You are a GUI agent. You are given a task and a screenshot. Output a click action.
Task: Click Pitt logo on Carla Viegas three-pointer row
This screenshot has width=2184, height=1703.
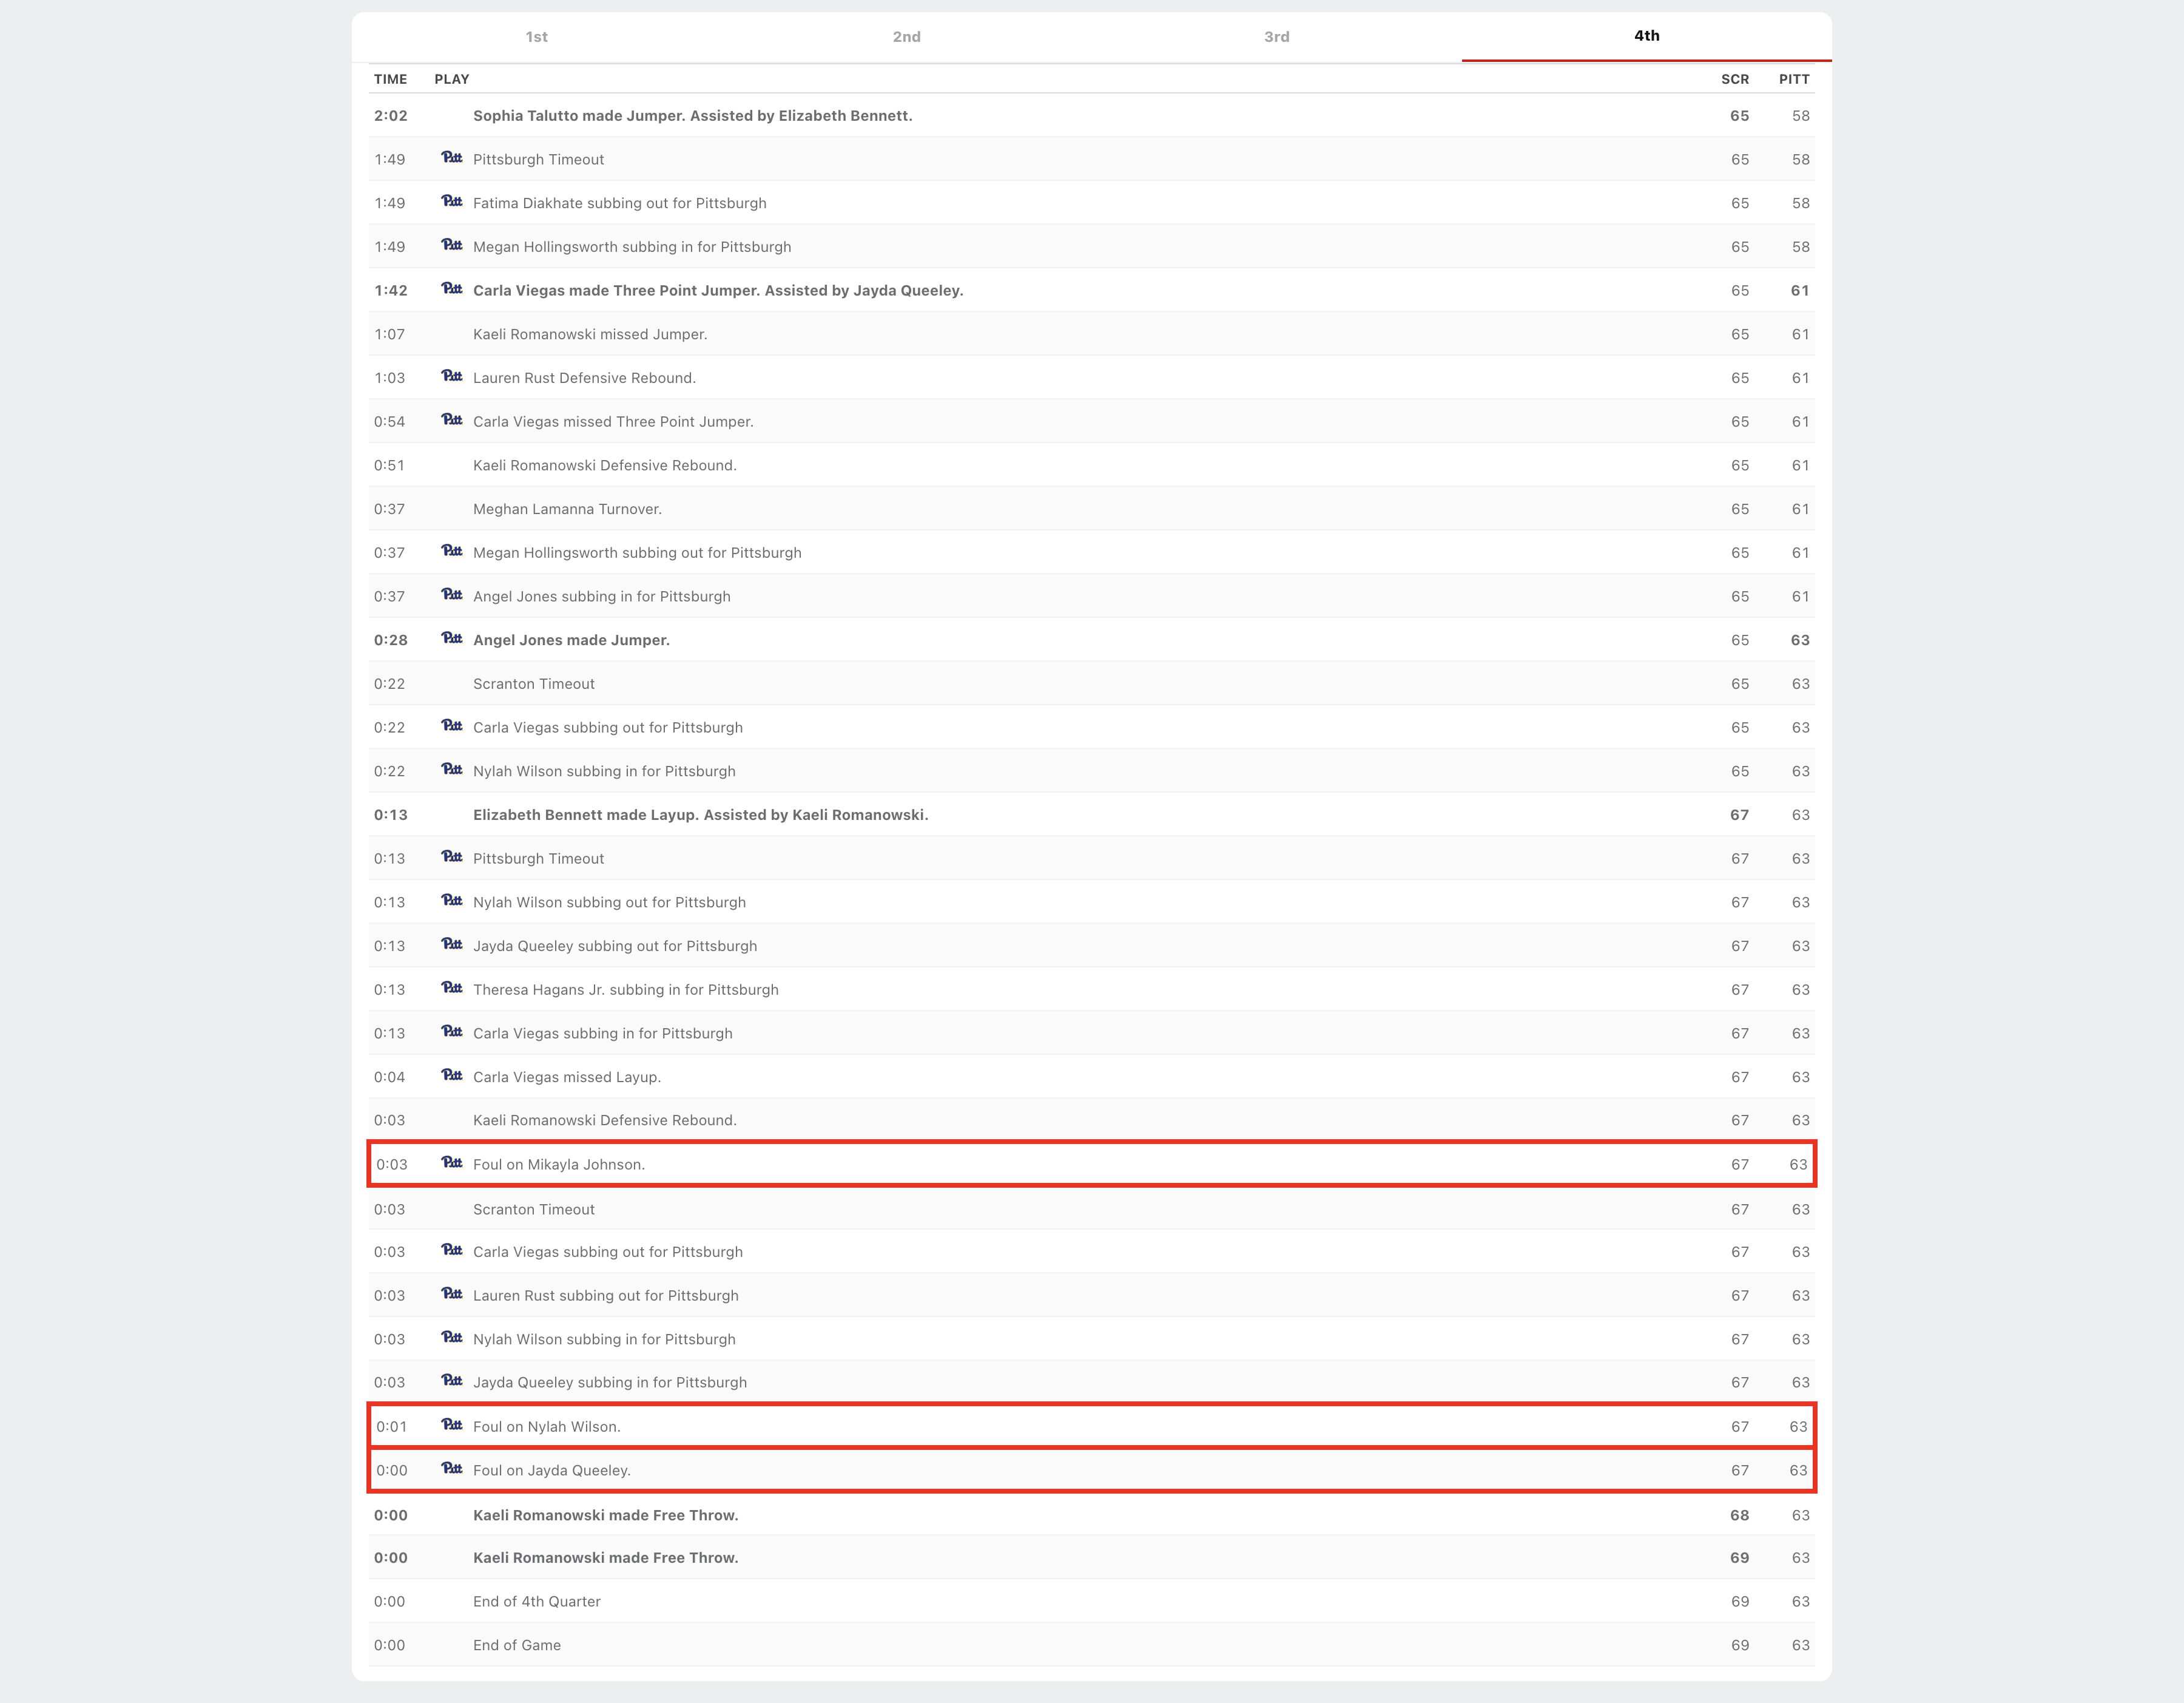pyautogui.click(x=452, y=289)
